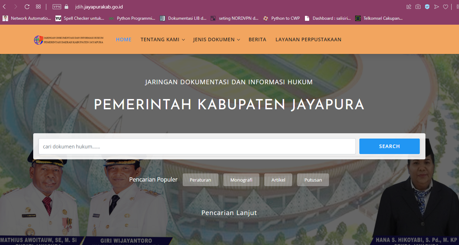The height and width of the screenshot is (245, 459).
Task: Select the Peraturan popular search tag
Action: coord(200,180)
